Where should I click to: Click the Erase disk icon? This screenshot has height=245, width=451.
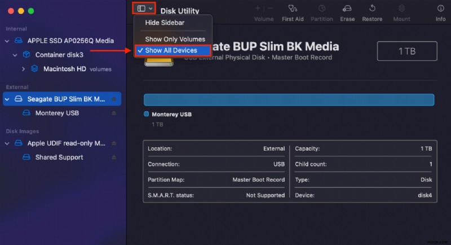point(347,8)
